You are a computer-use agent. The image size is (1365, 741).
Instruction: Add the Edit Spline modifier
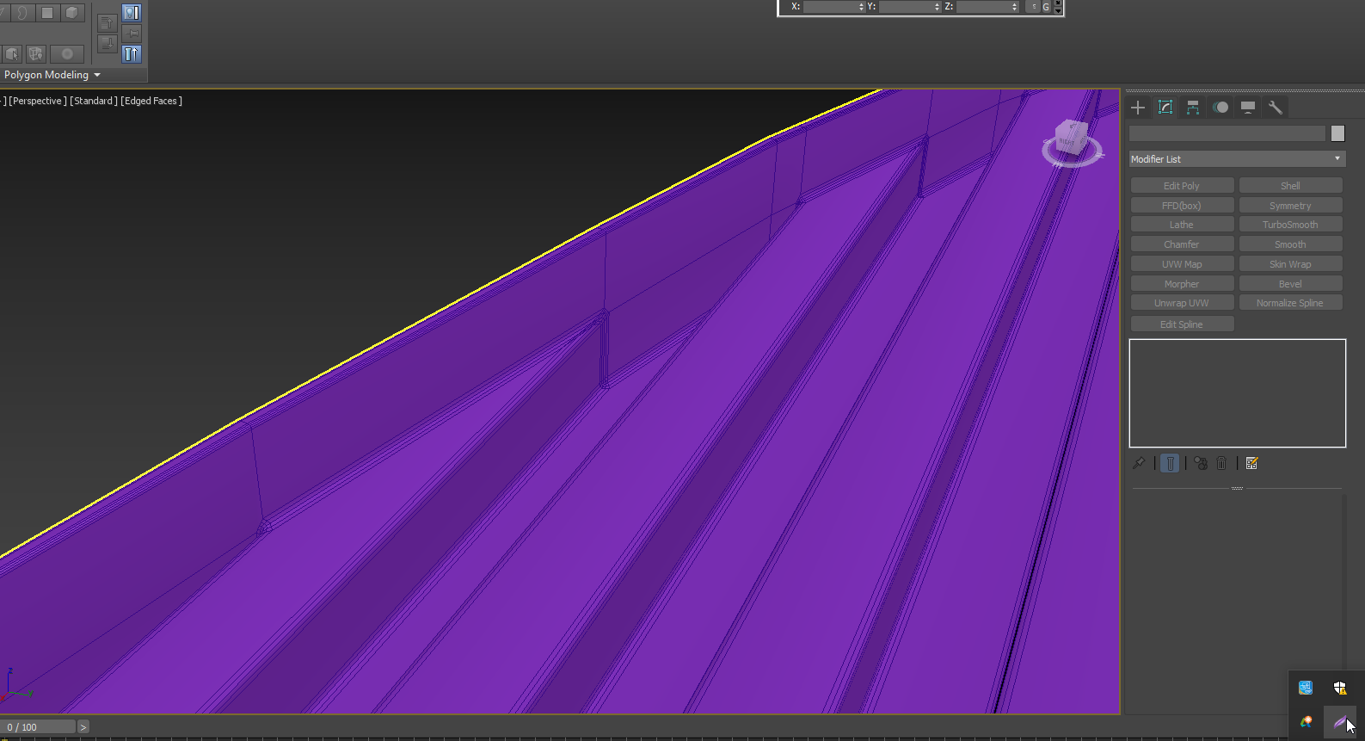[x=1182, y=324]
